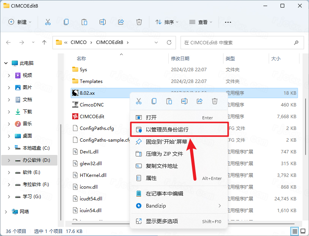This screenshot has height=236, width=309.
Task: Select 考拉软件 (F:) in the navigation pane
Action: (x=36, y=184)
